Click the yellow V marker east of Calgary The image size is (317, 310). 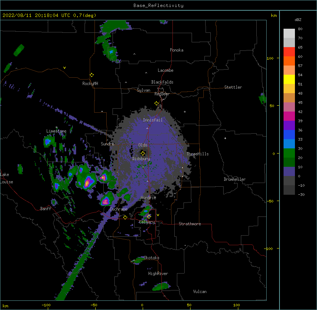coord(158,215)
